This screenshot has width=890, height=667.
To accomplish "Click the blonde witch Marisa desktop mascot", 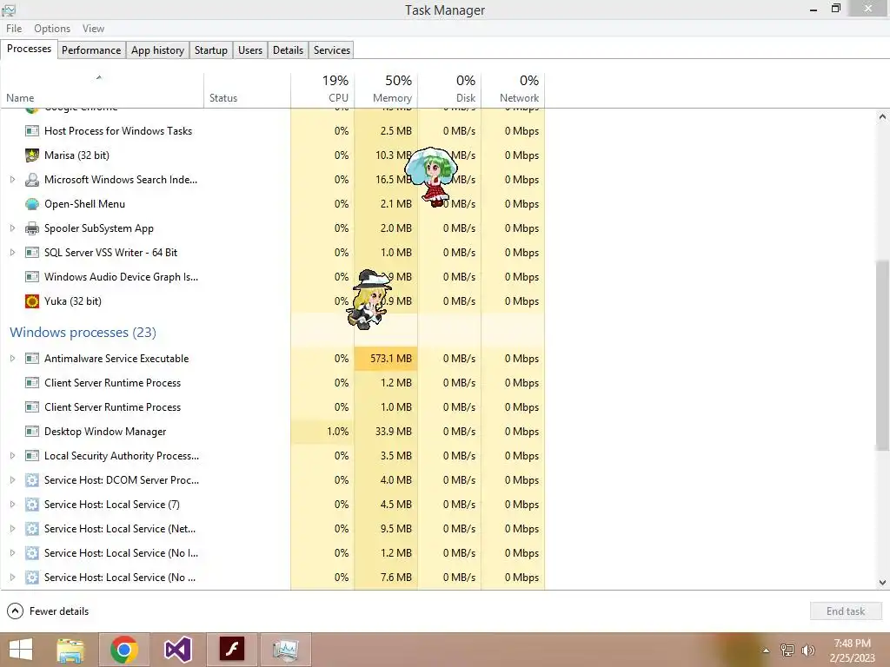I will pos(369,300).
